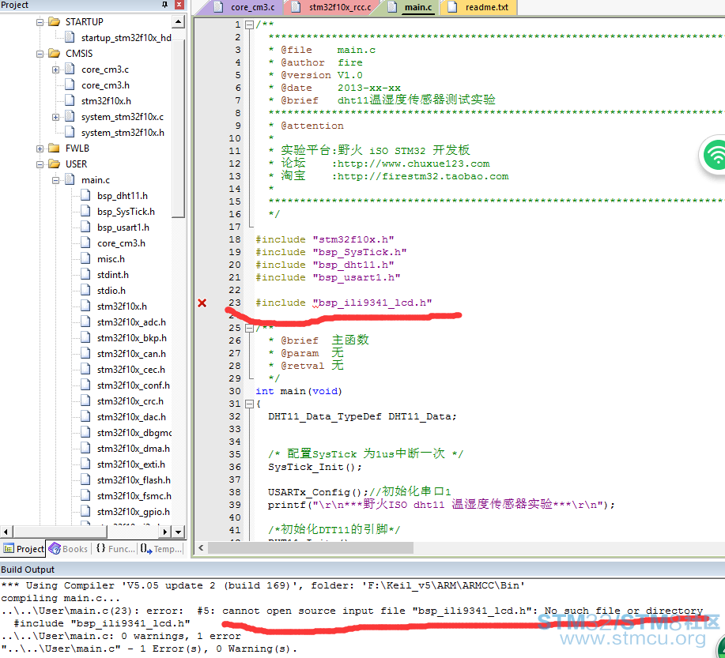Expand the FWLB folder

(40, 149)
